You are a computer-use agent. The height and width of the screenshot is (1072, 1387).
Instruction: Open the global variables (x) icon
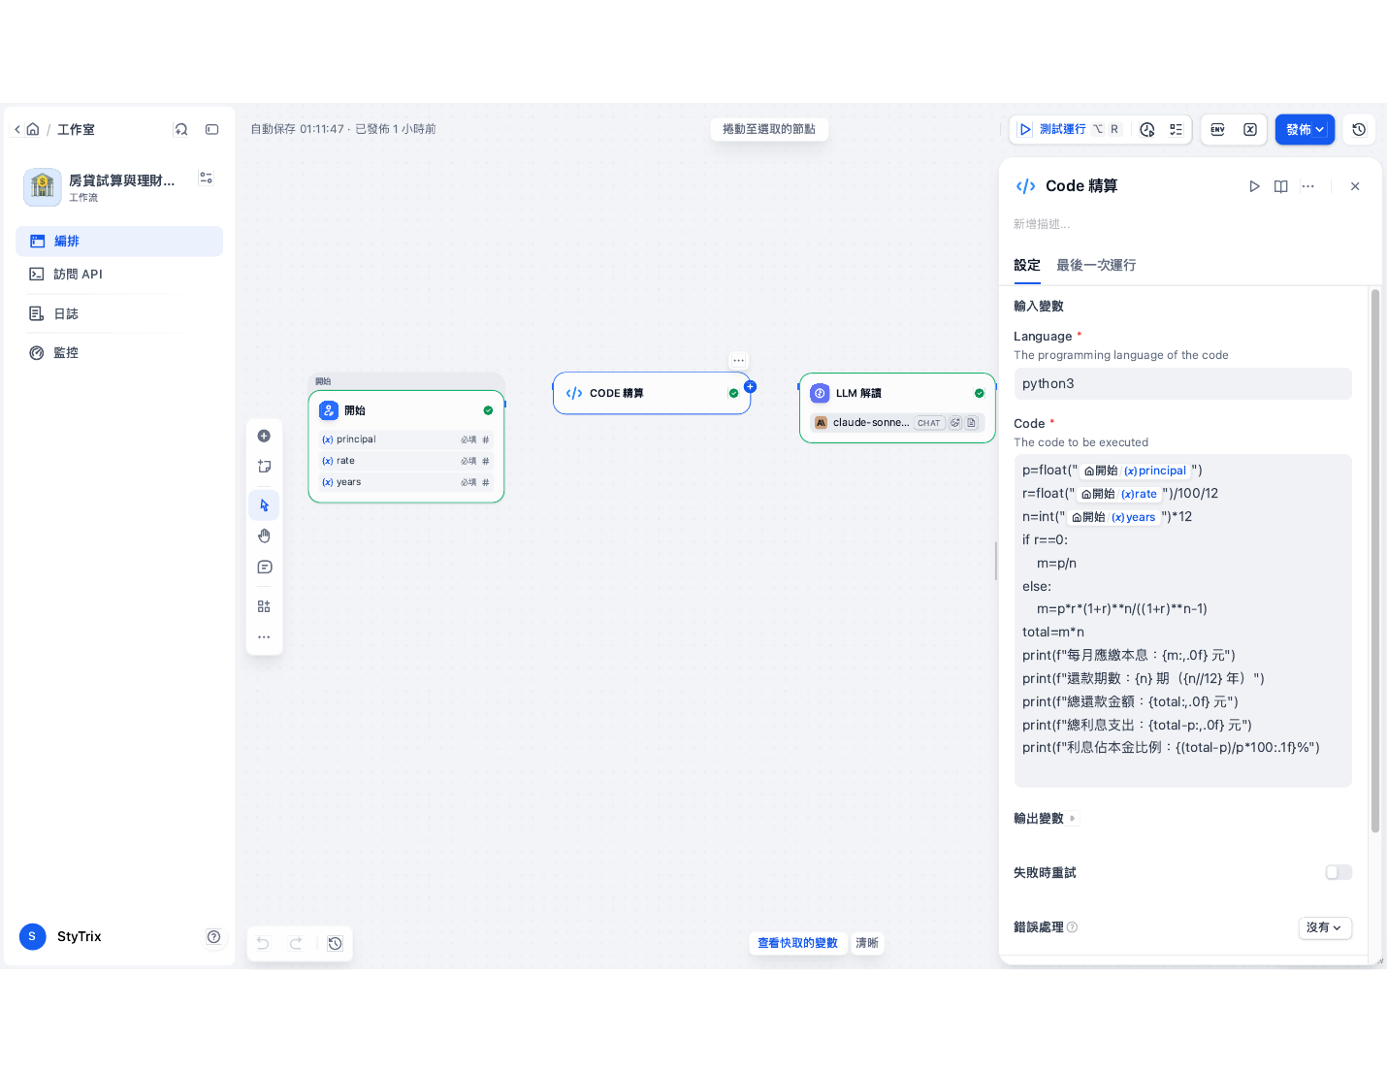point(1250,129)
